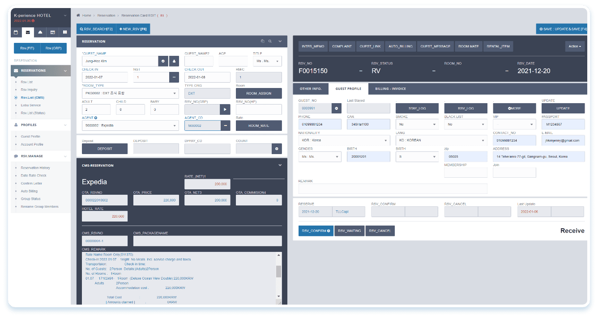Click the person icon beside guest name
This screenshot has width=598, height=318.
[x=174, y=61]
